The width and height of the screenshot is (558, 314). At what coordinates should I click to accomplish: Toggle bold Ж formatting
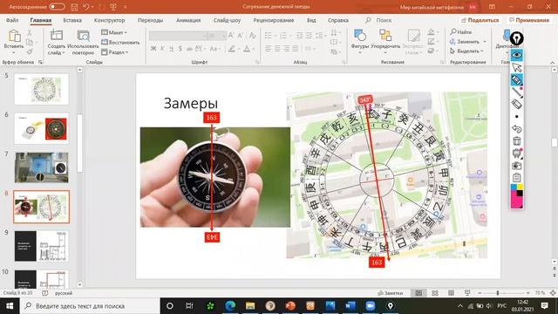tap(153, 49)
